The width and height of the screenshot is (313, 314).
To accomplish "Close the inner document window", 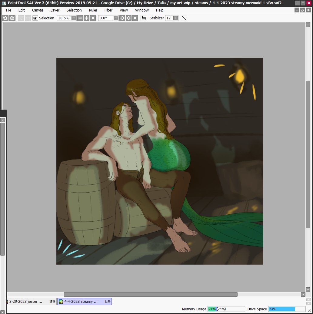I will 308,10.
